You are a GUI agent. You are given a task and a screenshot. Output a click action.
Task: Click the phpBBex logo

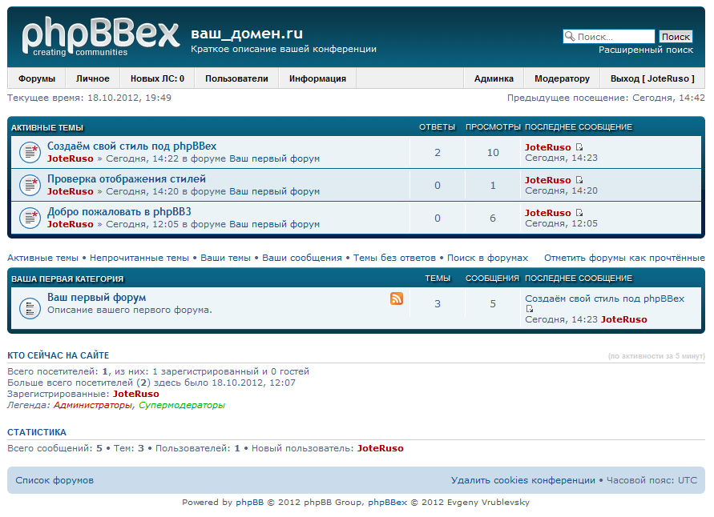coord(100,37)
